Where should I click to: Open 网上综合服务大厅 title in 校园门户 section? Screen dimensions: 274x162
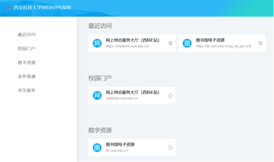(132, 92)
